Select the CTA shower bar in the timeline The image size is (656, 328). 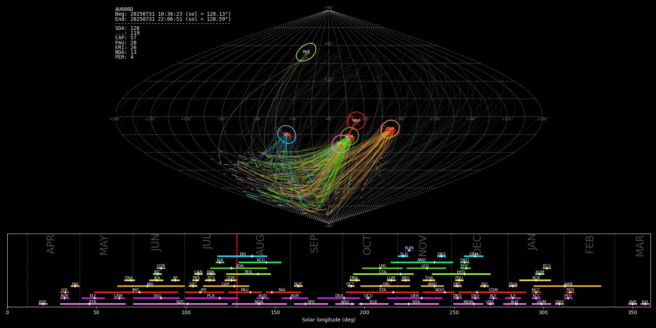383,274
